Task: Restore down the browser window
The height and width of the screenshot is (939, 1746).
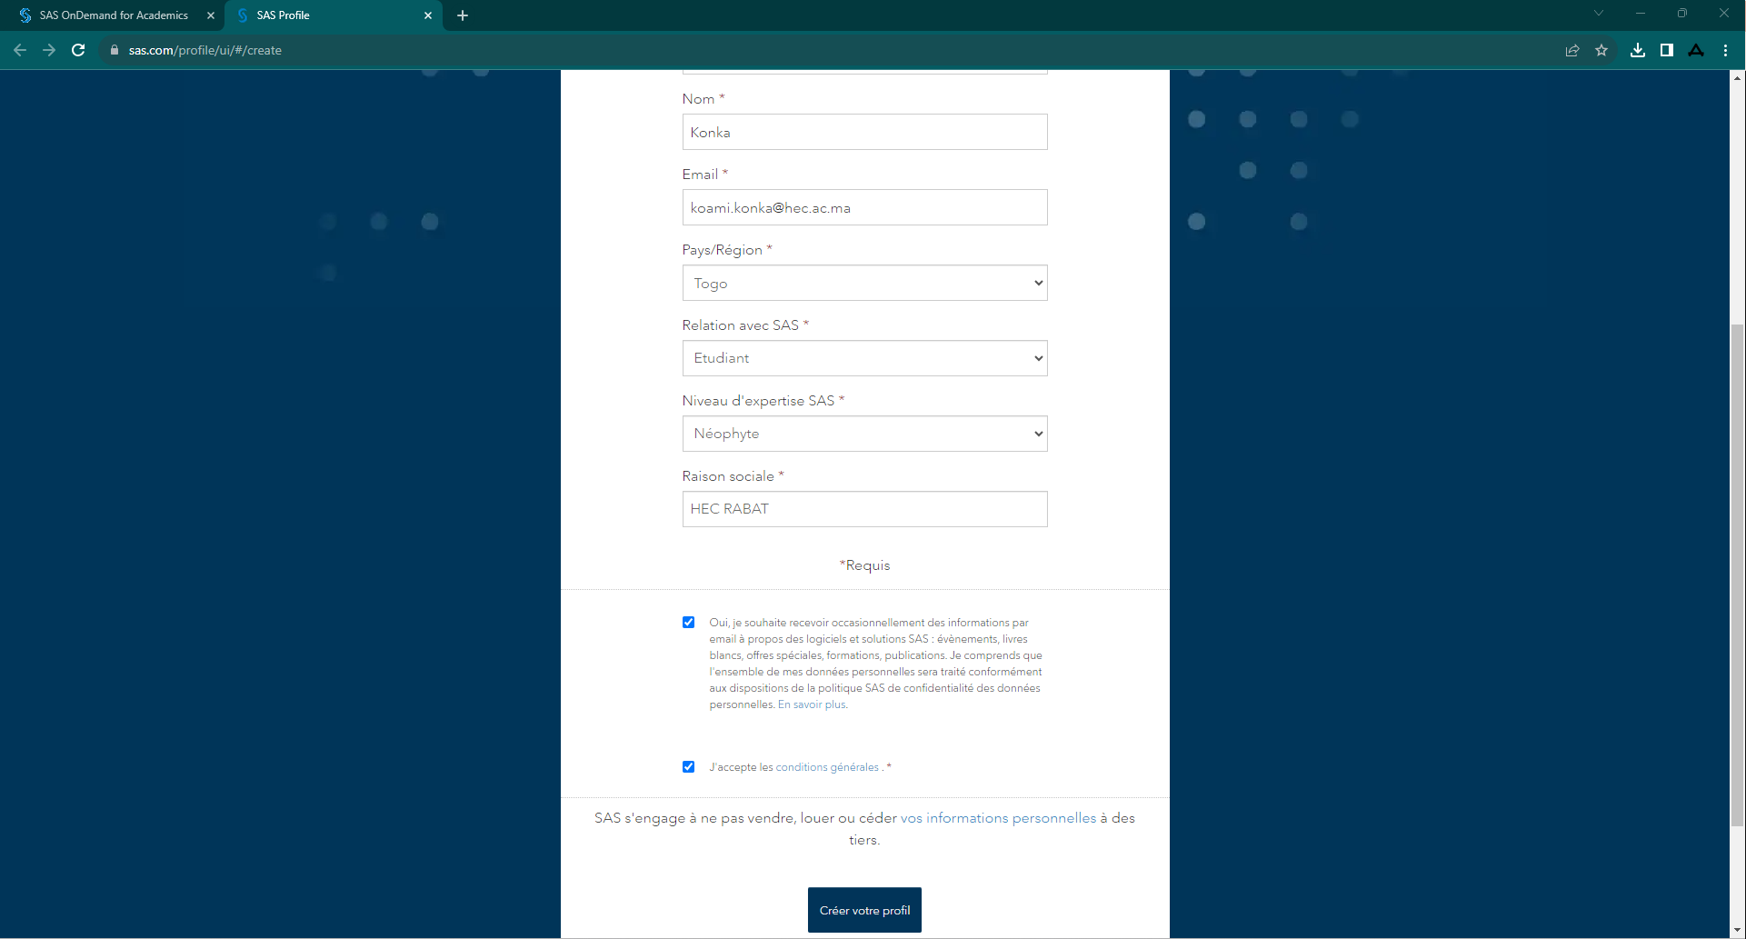Action: click(x=1681, y=13)
